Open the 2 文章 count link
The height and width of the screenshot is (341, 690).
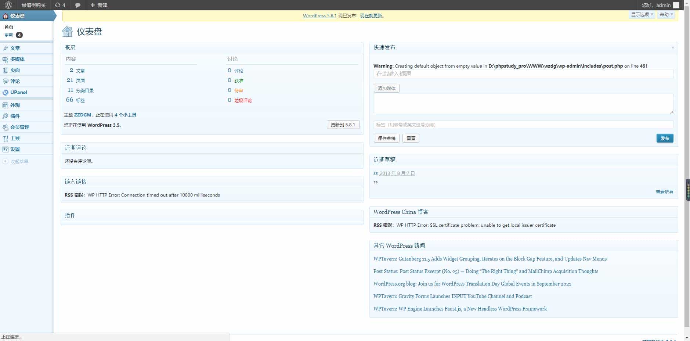[x=77, y=71]
